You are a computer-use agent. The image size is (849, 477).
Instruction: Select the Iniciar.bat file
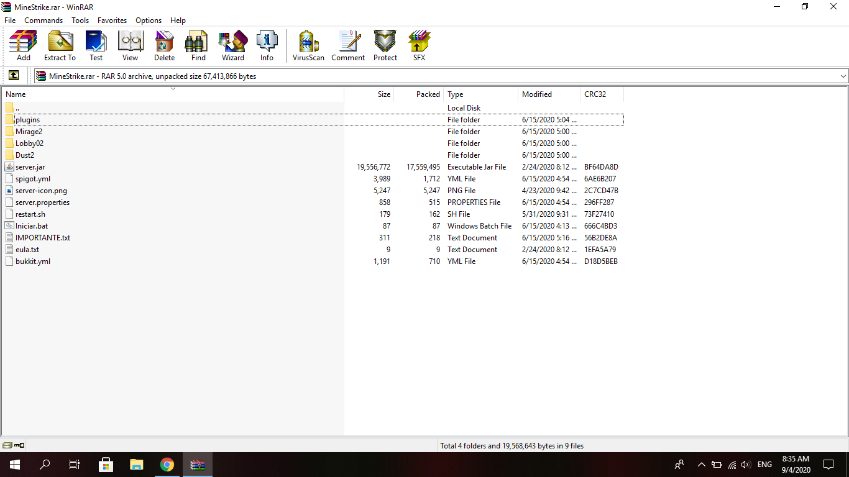314,226
